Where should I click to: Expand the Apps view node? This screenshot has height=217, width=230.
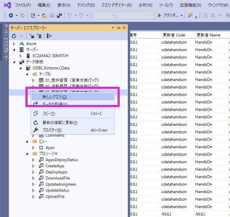coord(33,148)
